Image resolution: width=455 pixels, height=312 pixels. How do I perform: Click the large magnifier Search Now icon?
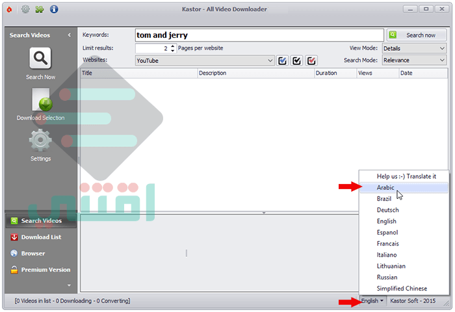click(x=40, y=58)
